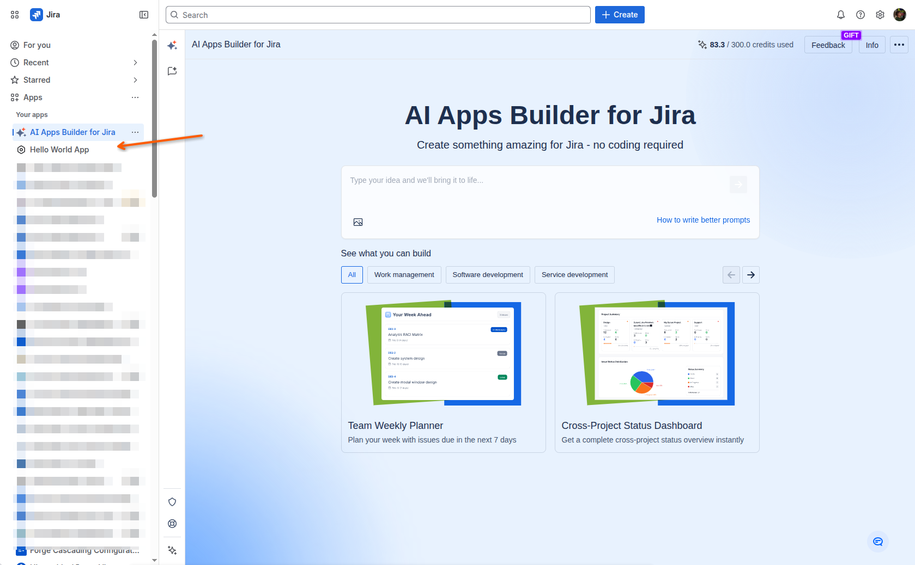Open the app switcher grid icon
The image size is (915, 565).
coord(15,15)
